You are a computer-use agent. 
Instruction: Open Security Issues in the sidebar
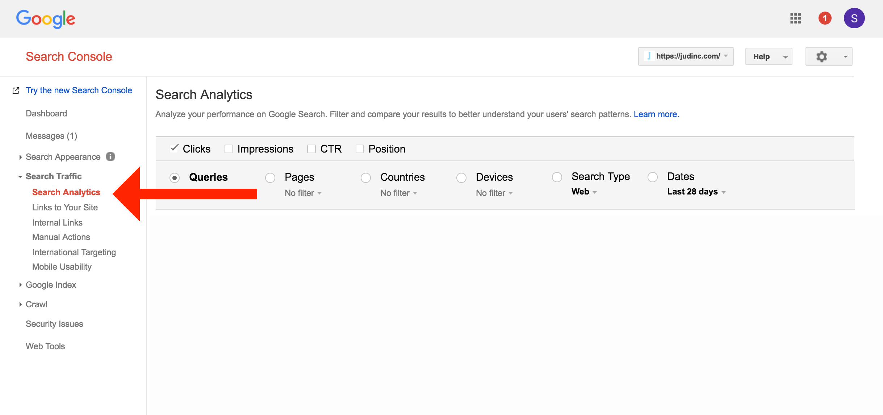(x=54, y=324)
